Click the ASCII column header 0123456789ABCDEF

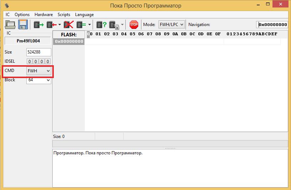click(x=252, y=34)
